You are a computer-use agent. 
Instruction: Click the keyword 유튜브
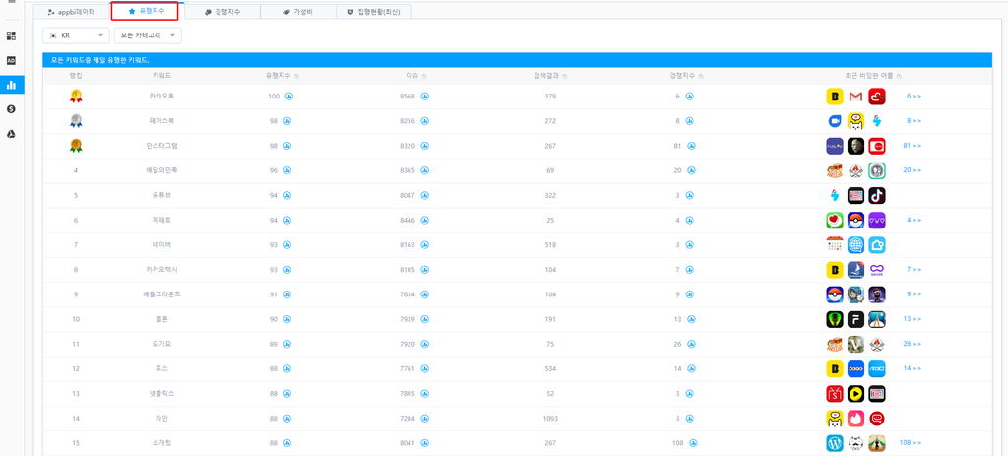(x=161, y=196)
